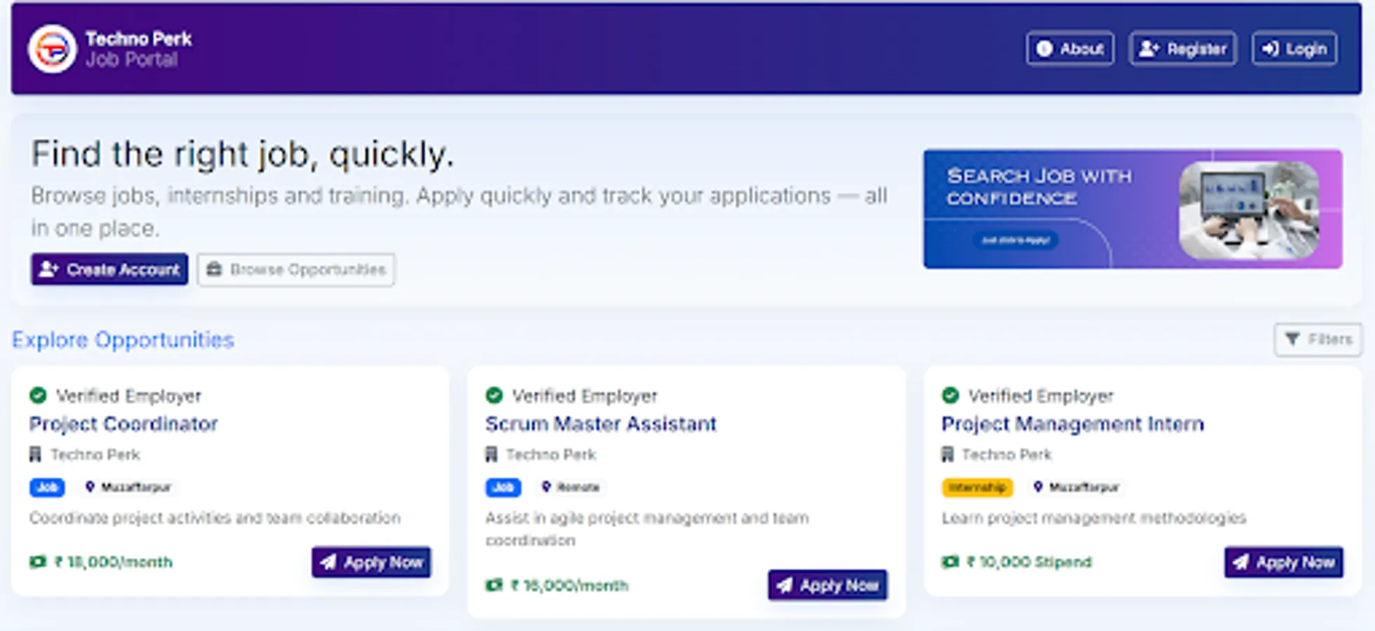This screenshot has width=1375, height=631.
Task: Click the green verified checkmark on Project Coordinator
Action: click(38, 396)
